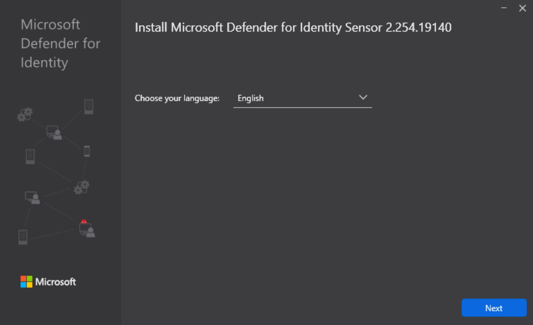Click the bottom-left server icon

(x=23, y=237)
